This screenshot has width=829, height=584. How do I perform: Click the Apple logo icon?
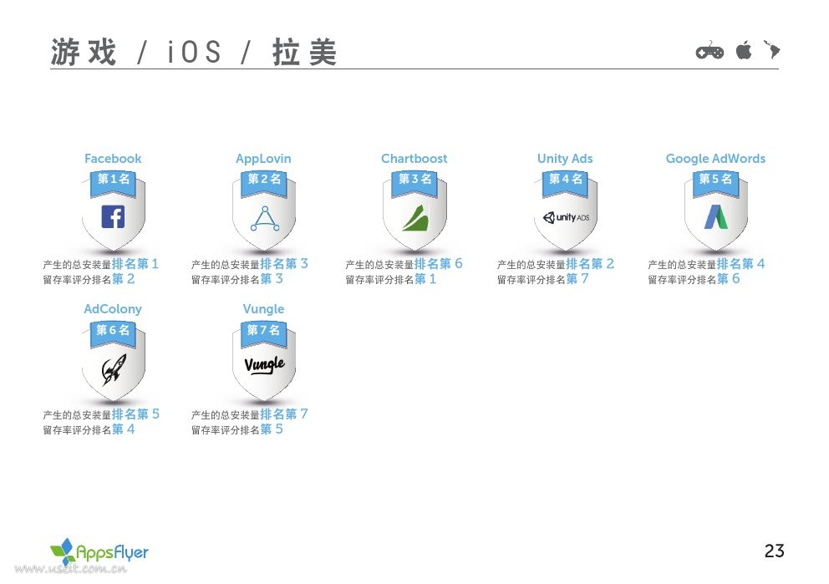[x=744, y=50]
